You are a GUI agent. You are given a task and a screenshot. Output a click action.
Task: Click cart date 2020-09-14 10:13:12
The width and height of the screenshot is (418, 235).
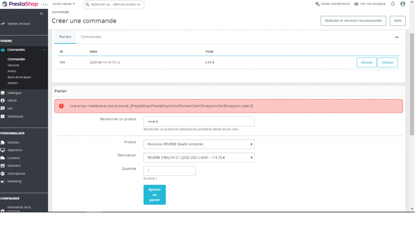tap(104, 63)
